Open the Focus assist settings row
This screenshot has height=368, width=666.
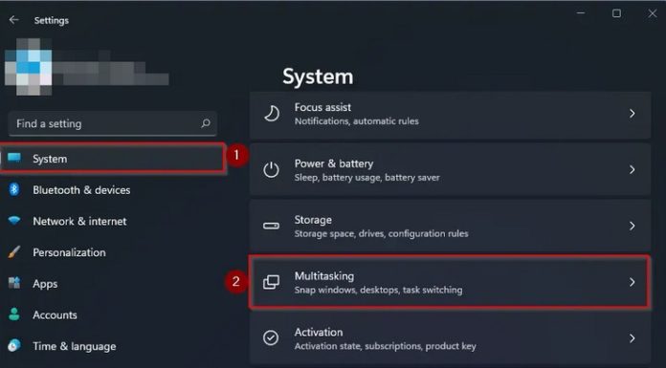tap(450, 114)
